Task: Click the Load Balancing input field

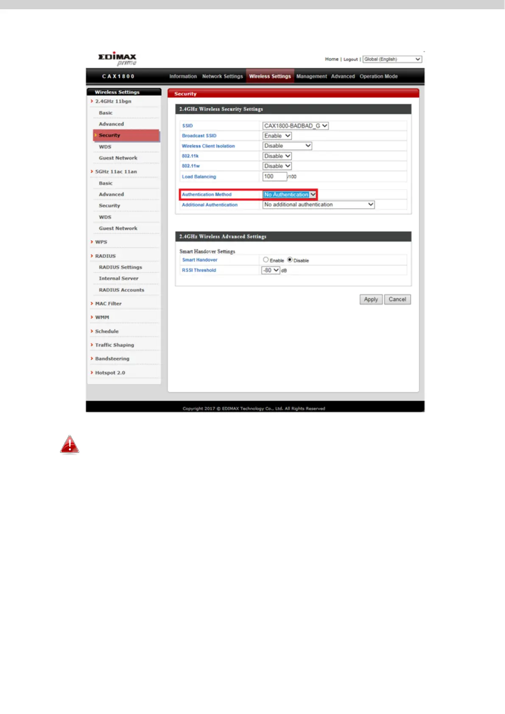Action: coord(275,176)
